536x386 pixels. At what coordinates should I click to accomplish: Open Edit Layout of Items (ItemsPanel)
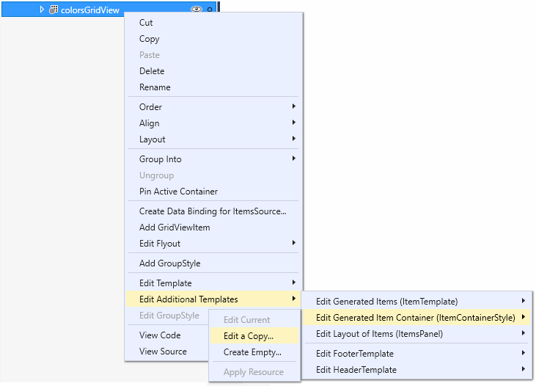click(417, 334)
